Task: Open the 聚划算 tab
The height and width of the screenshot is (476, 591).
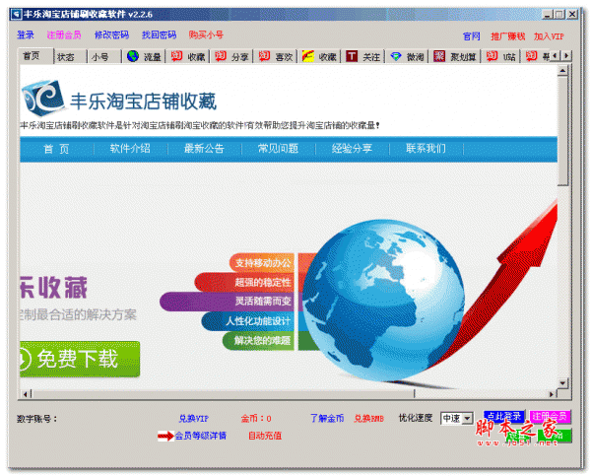Action: click(x=455, y=57)
